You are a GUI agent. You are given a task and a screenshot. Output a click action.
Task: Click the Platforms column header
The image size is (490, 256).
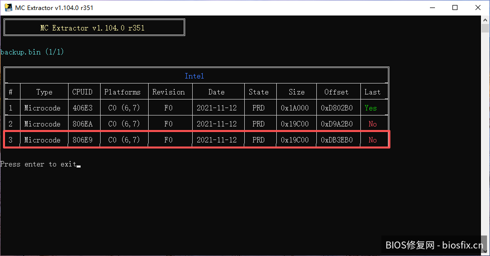click(x=123, y=92)
